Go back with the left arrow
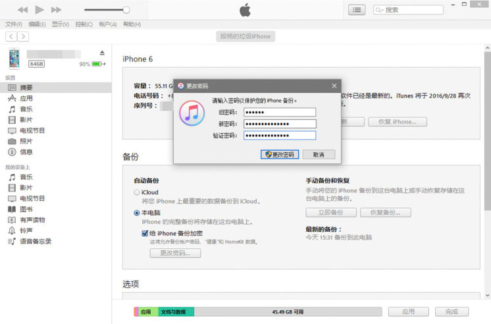This screenshot has width=491, height=324. click(x=11, y=37)
